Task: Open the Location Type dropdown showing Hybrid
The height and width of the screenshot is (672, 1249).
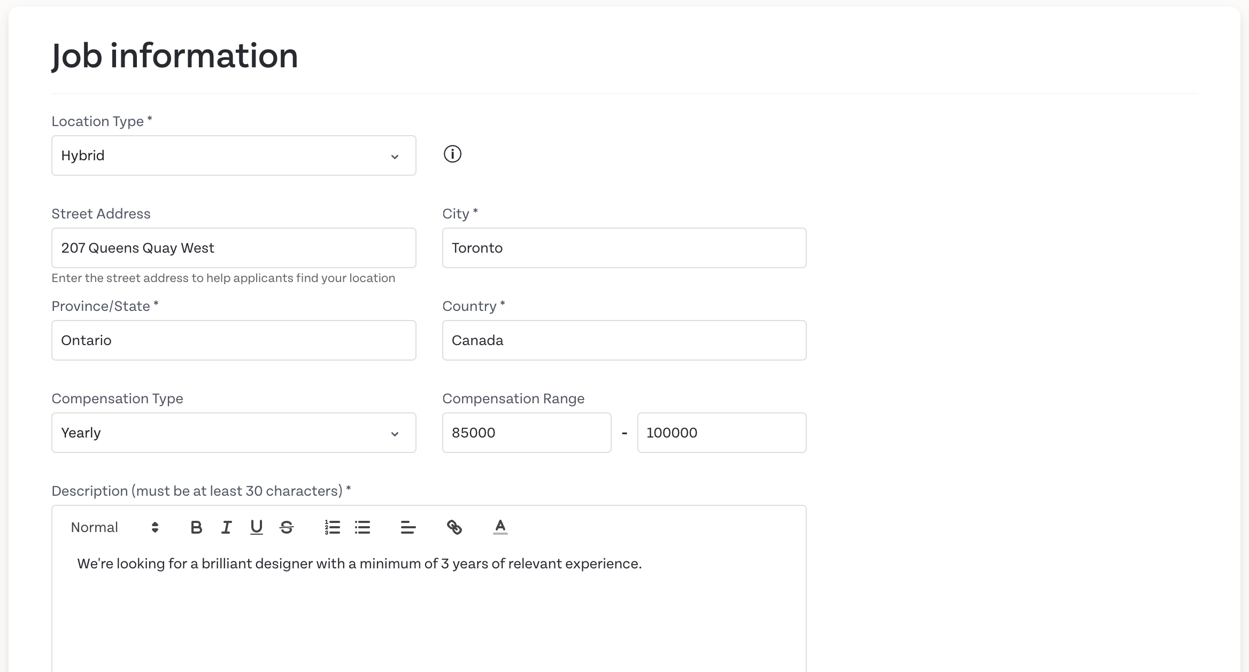Action: [x=234, y=155]
